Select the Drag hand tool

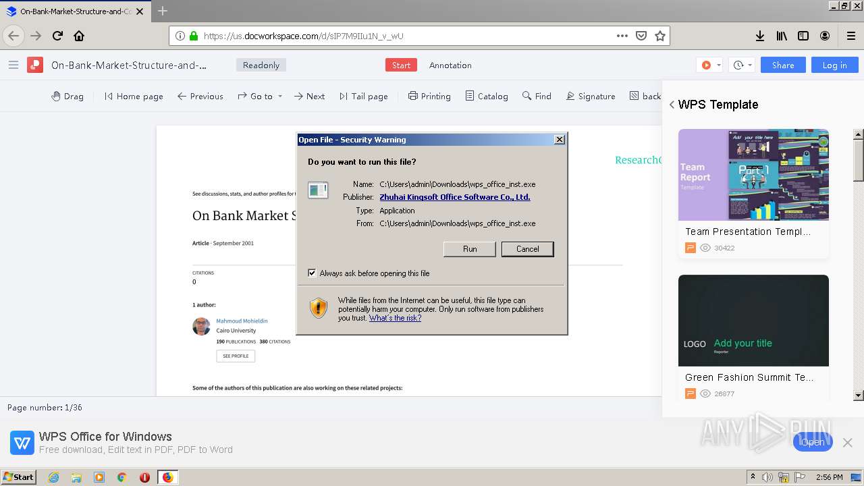pyautogui.click(x=67, y=96)
